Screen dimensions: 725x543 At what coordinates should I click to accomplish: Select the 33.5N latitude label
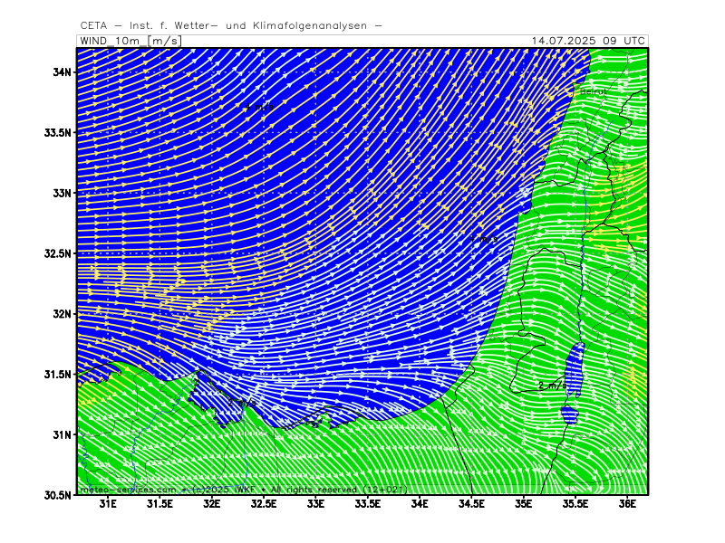(58, 132)
